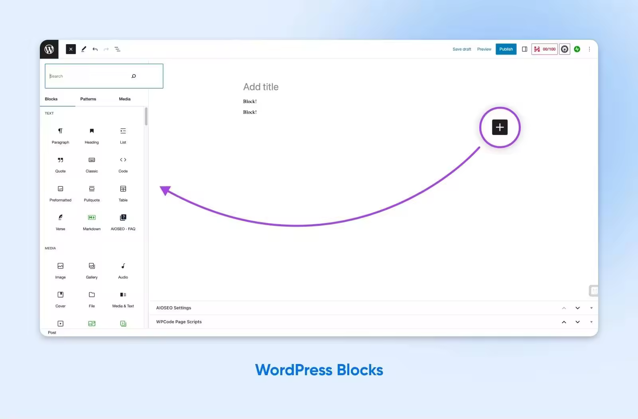Move WPCode Page Scripts panel down
Viewport: 638px width, 419px height.
pyautogui.click(x=577, y=322)
